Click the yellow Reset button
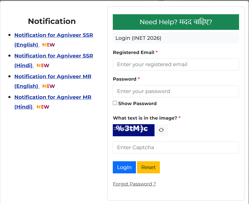This screenshot has width=249, height=204. [149, 167]
